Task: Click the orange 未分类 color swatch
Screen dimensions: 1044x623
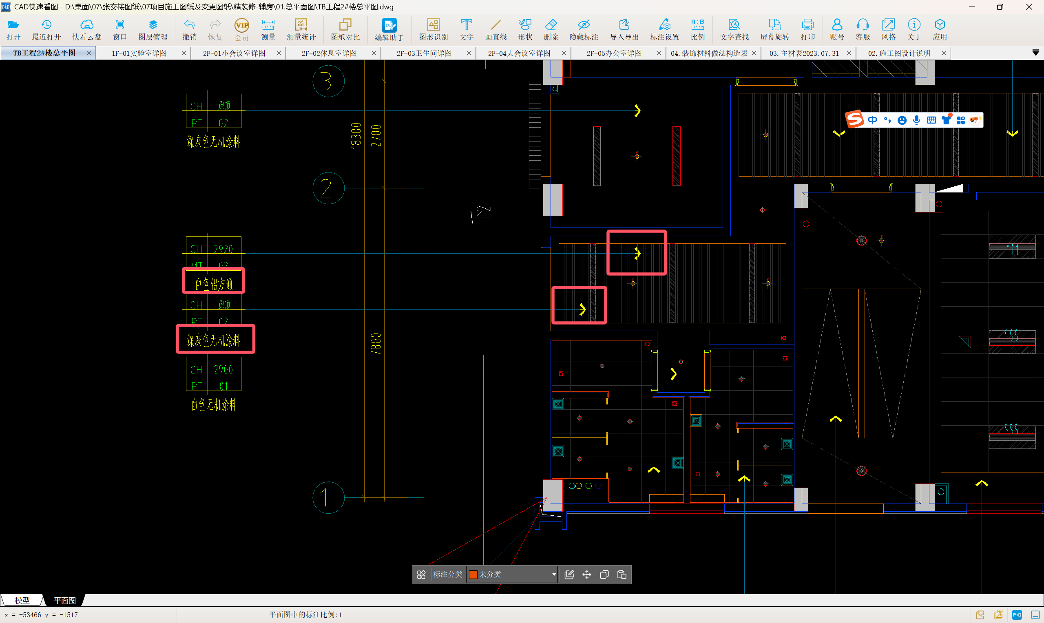Action: pyautogui.click(x=473, y=574)
